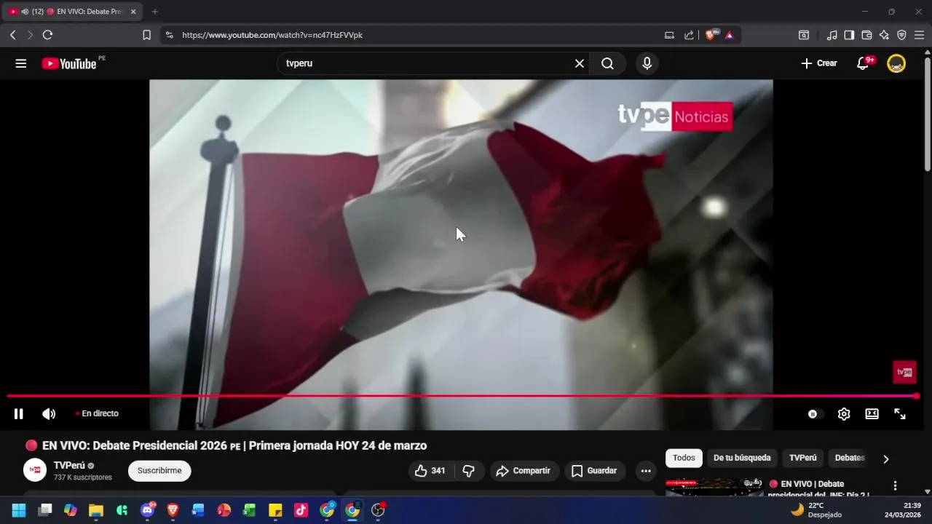Run the search with the magnifier button
The width and height of the screenshot is (932, 524).
click(x=607, y=63)
